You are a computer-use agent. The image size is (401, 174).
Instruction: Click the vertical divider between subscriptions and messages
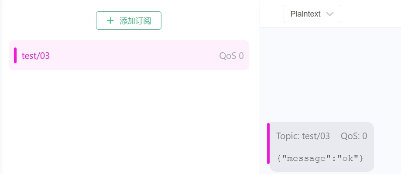coord(260,88)
